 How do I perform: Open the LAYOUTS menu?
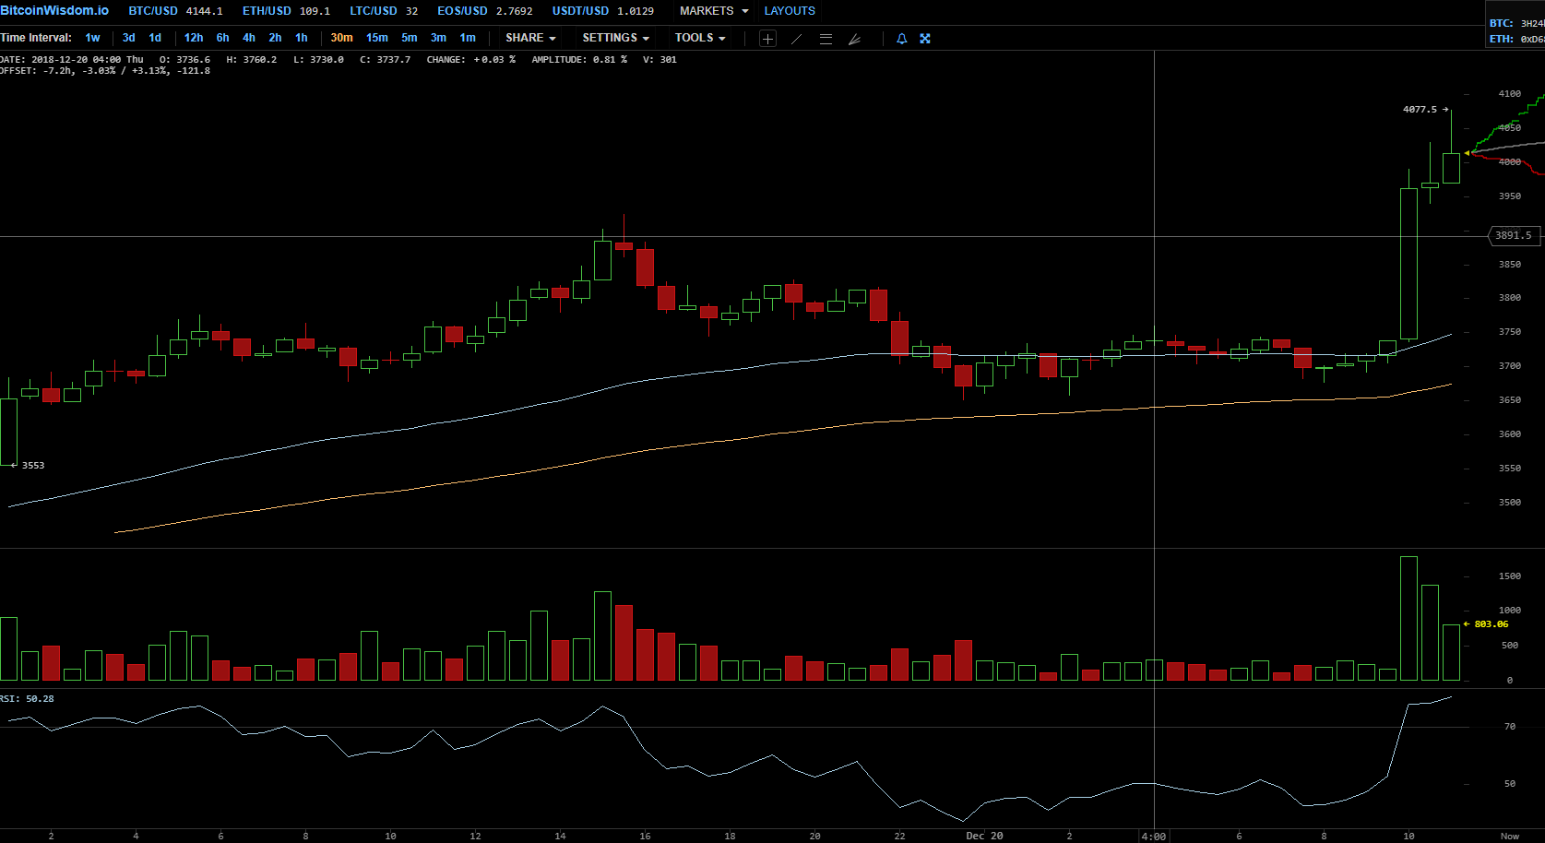coord(790,11)
